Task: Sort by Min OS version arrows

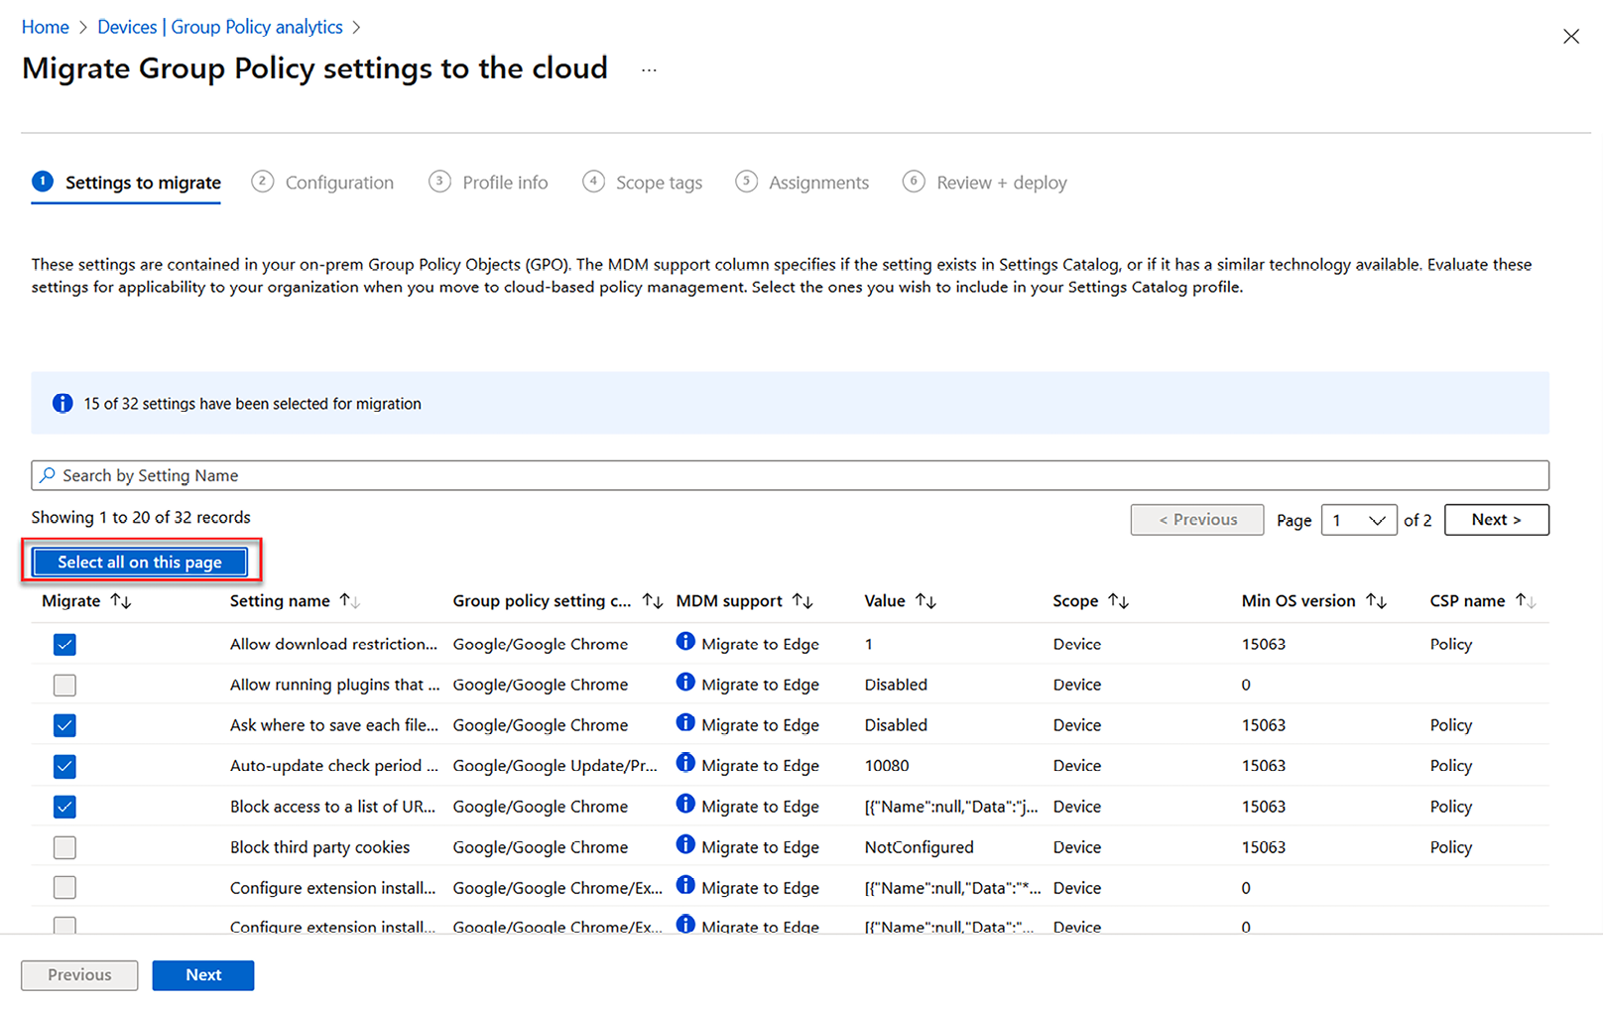Action: [1376, 601]
